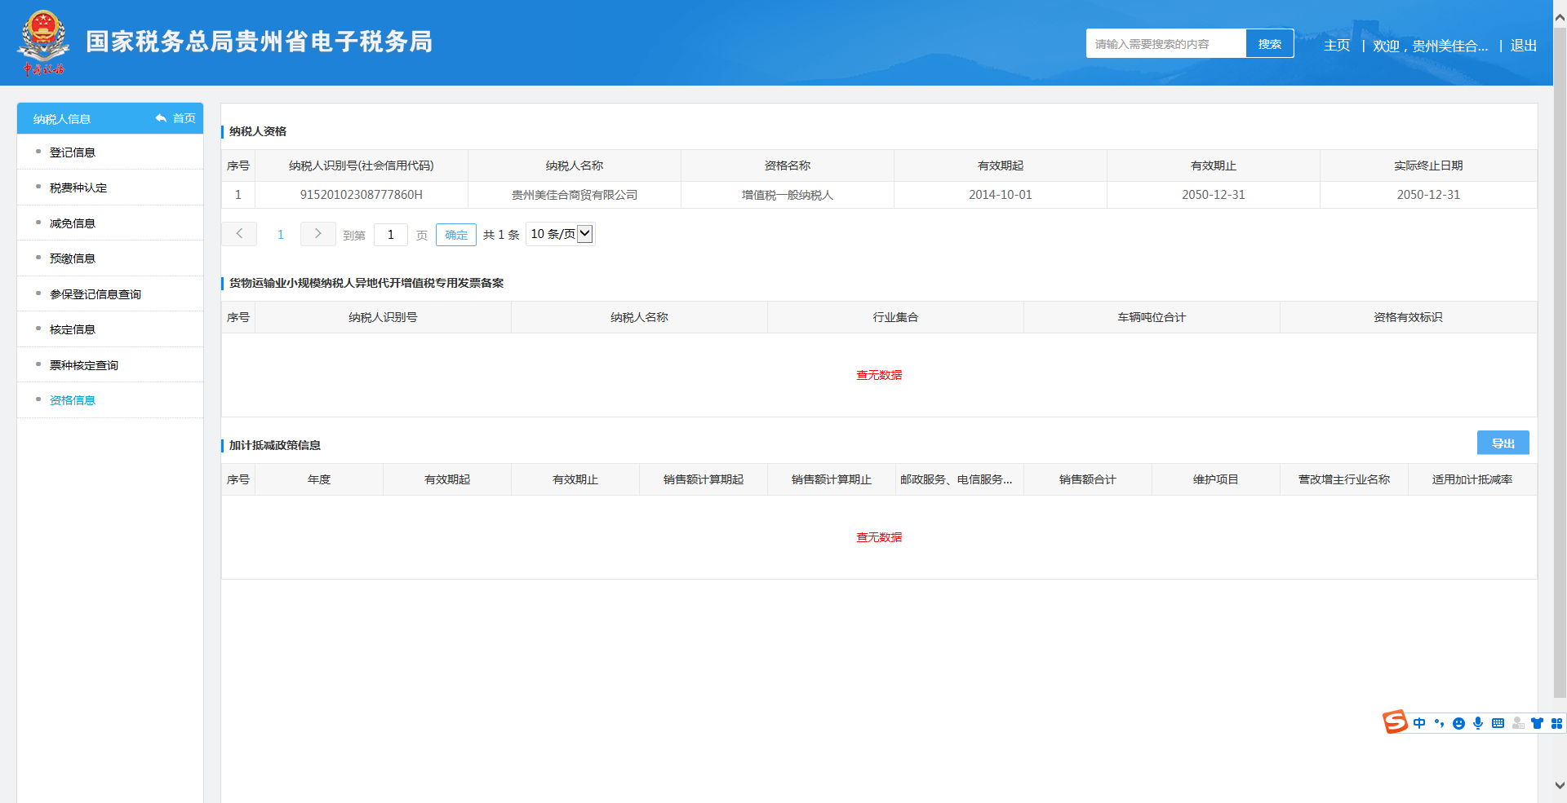Open the Sogou skin shirt icon
This screenshot has width=1567, height=803.
1537,723
